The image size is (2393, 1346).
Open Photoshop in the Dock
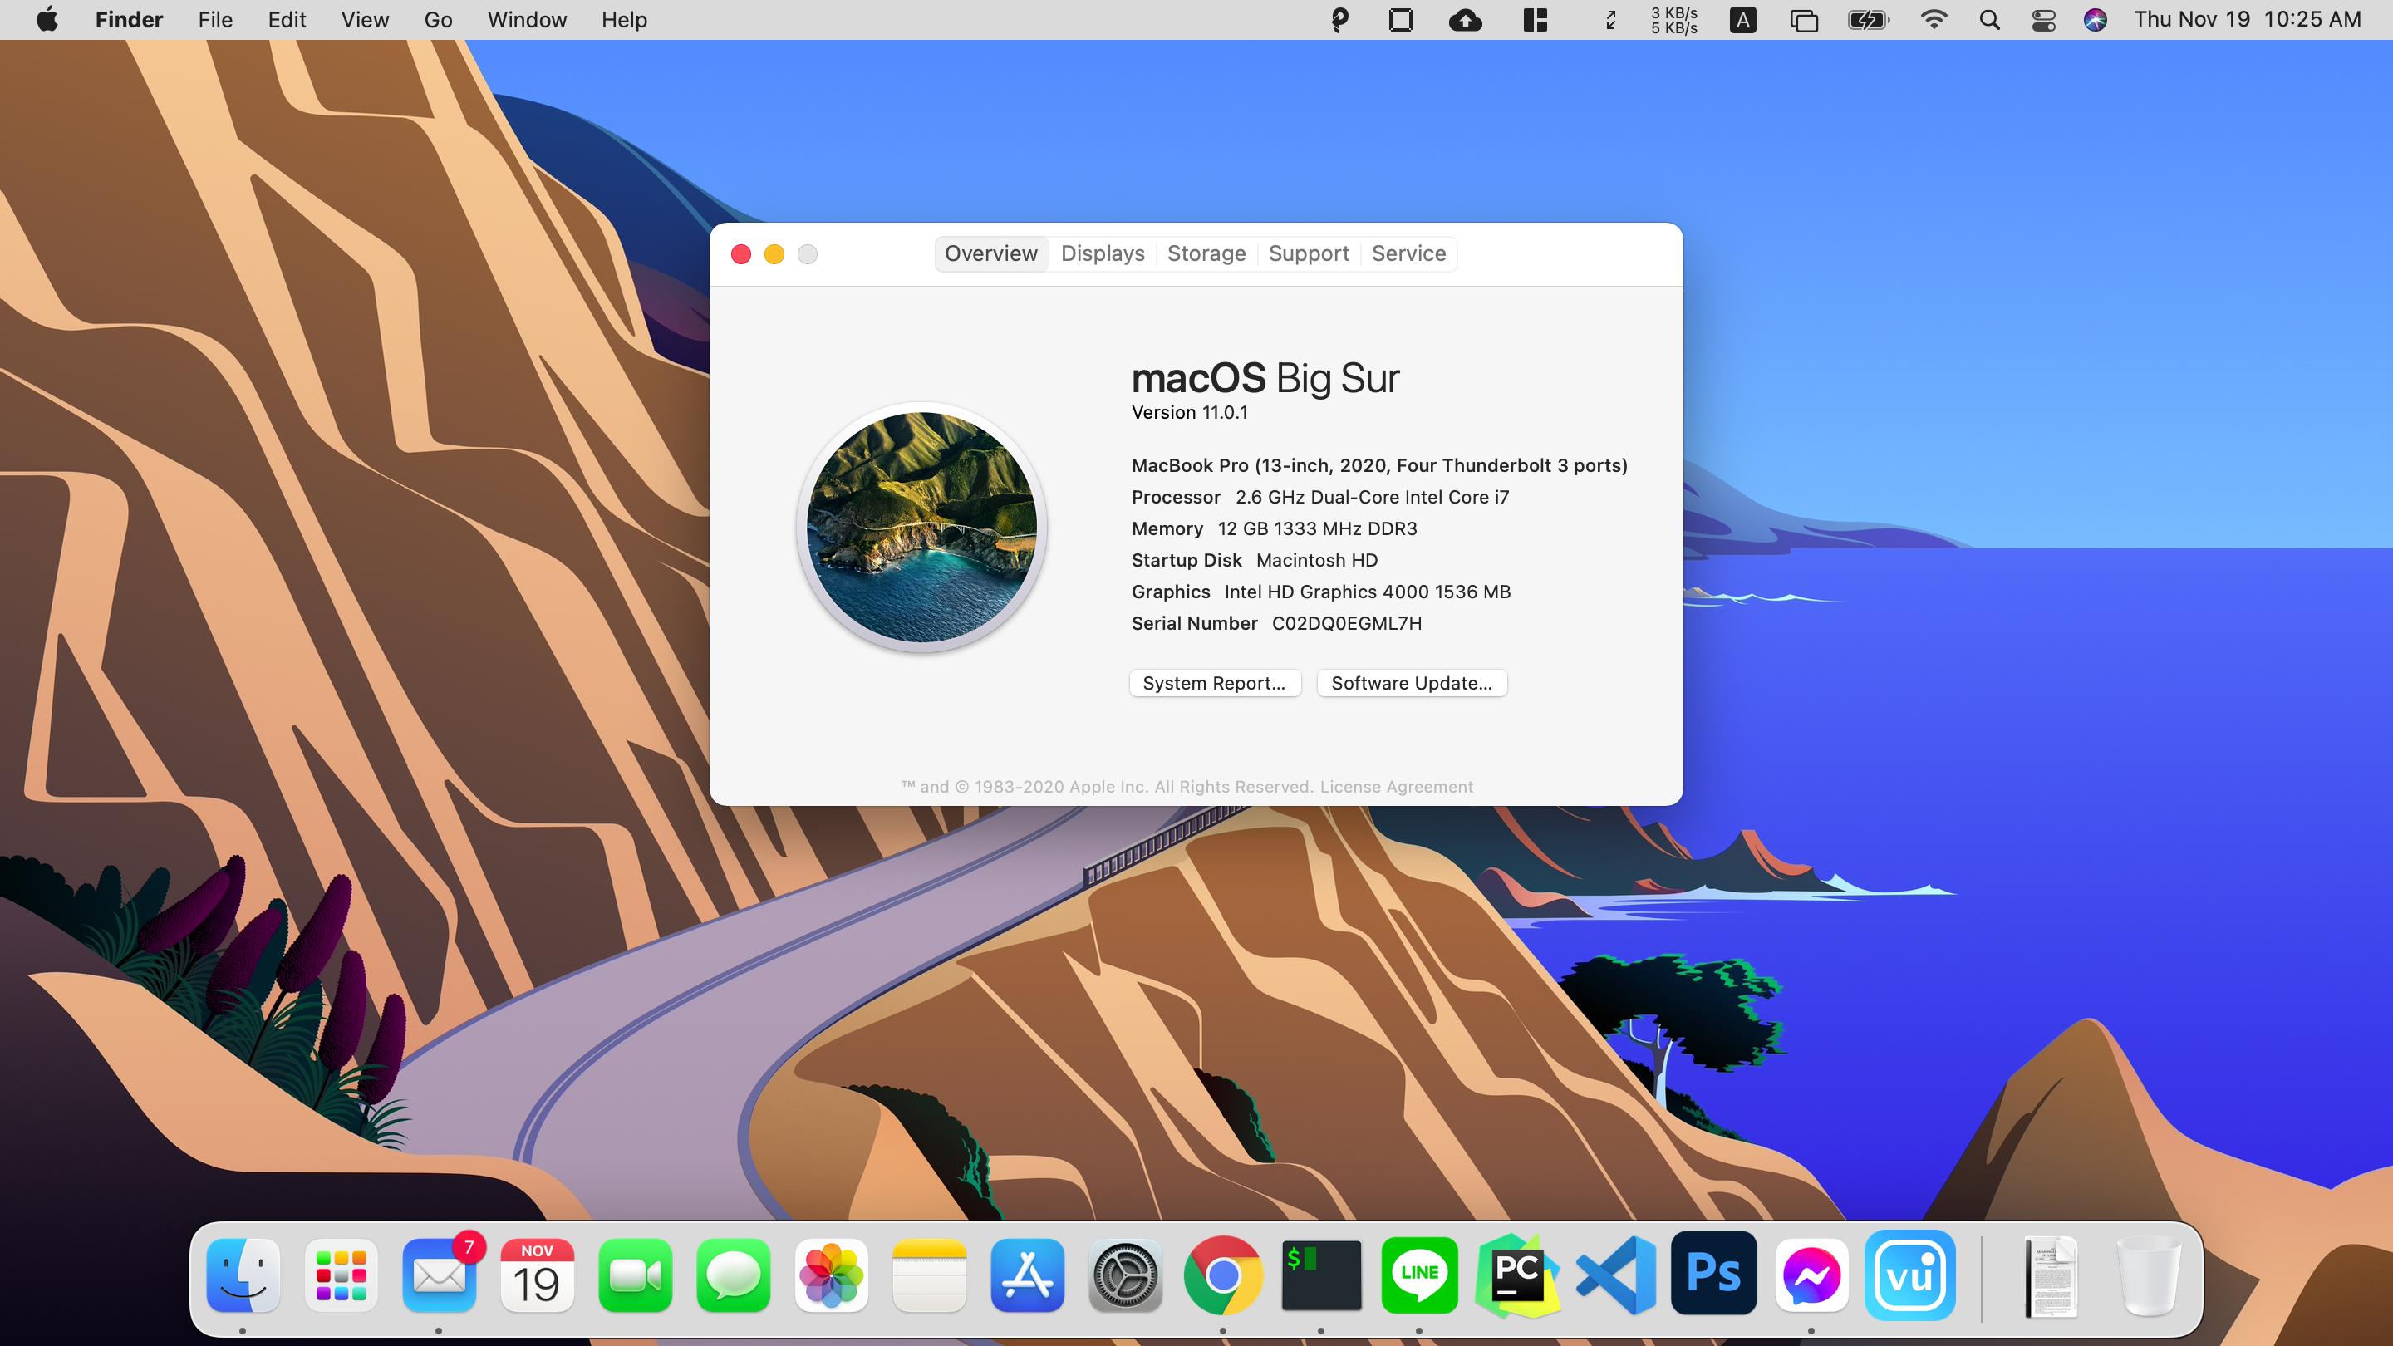point(1713,1274)
